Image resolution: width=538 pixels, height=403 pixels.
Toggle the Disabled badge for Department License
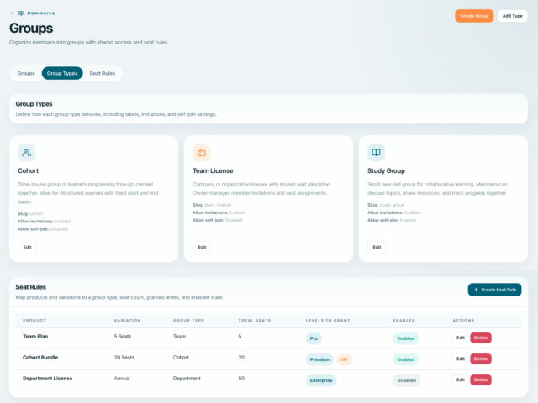pos(406,380)
